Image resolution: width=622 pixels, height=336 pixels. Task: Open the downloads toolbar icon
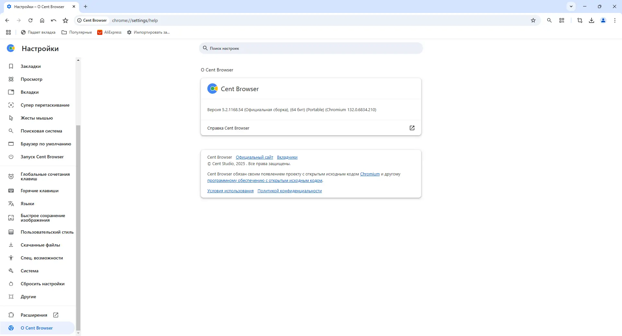pos(592,20)
